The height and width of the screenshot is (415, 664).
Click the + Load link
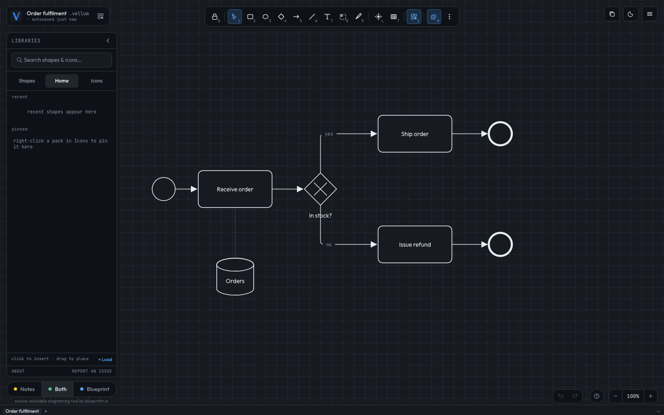105,360
